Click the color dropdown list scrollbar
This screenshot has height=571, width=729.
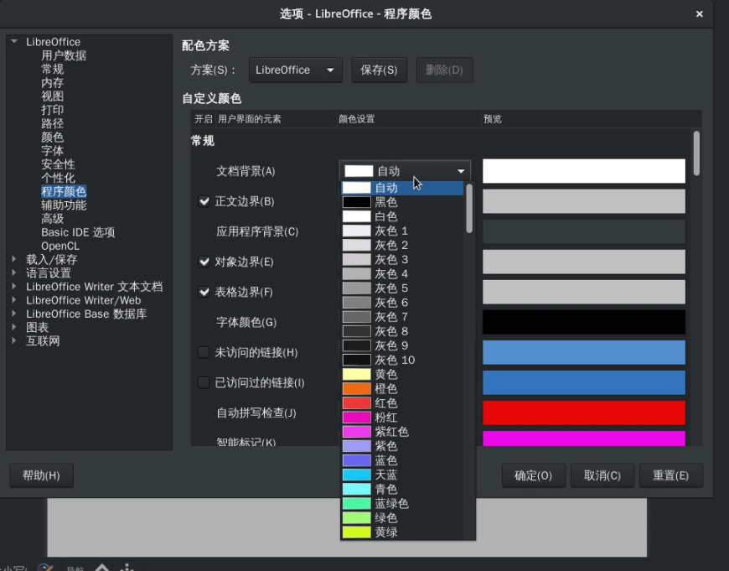[x=469, y=209]
